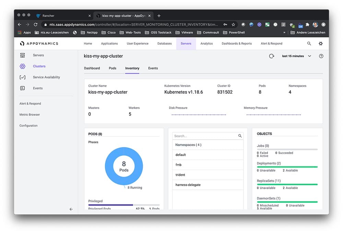Select the trident namespace in the list
The width and height of the screenshot is (343, 233).
click(180, 175)
